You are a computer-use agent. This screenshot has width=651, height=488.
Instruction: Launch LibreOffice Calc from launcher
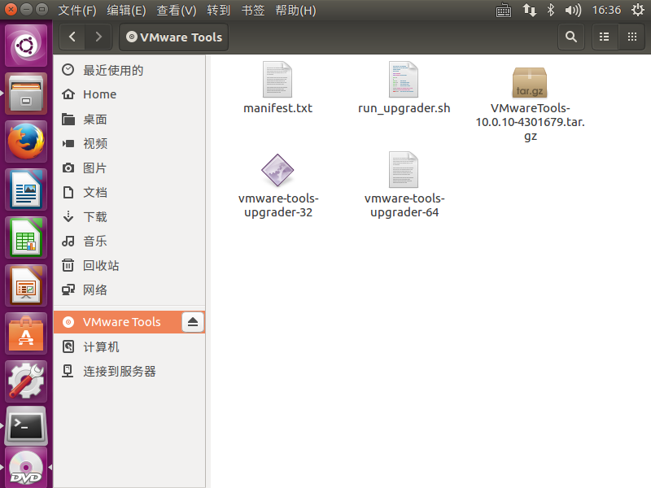(x=26, y=237)
